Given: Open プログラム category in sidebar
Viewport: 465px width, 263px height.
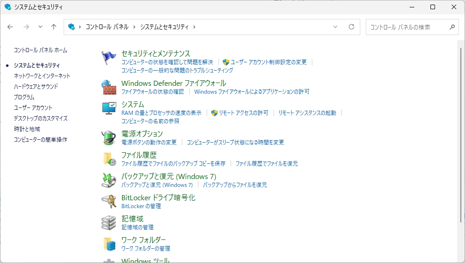Looking at the screenshot, I should click(24, 97).
